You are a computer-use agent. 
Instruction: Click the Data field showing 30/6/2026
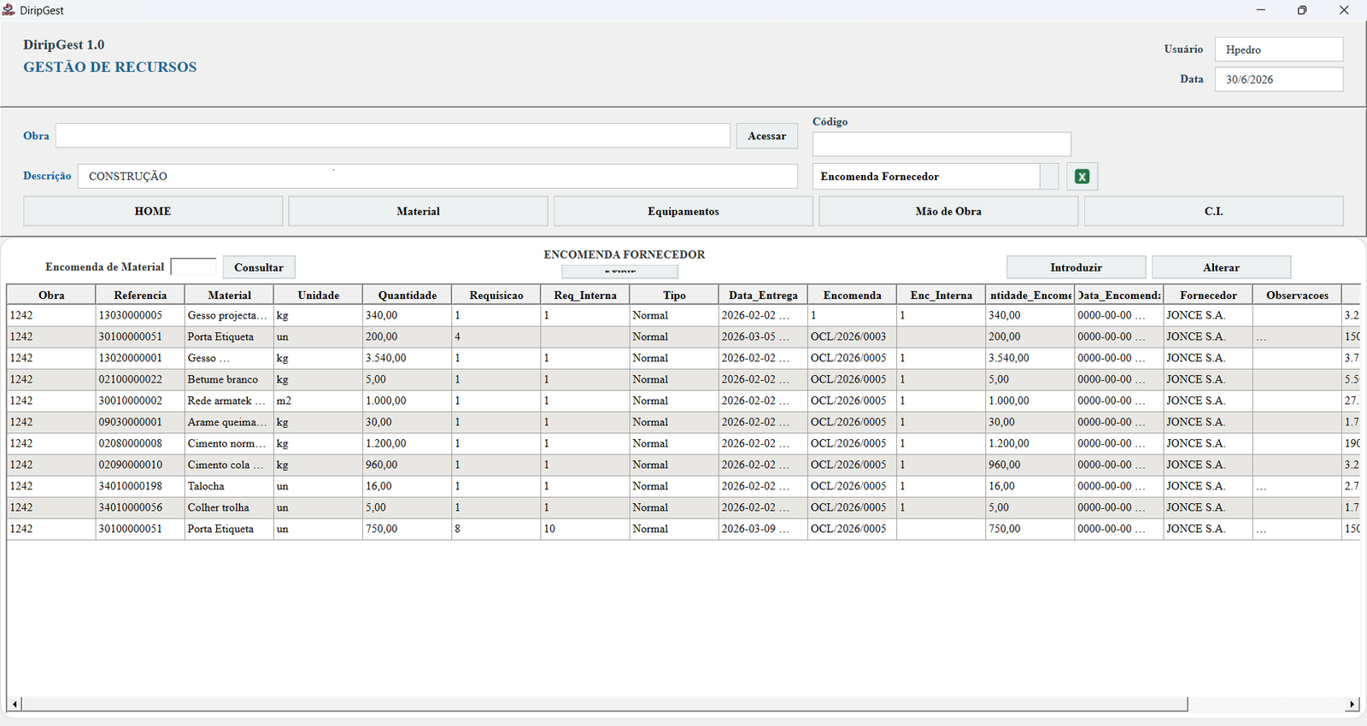tap(1279, 79)
